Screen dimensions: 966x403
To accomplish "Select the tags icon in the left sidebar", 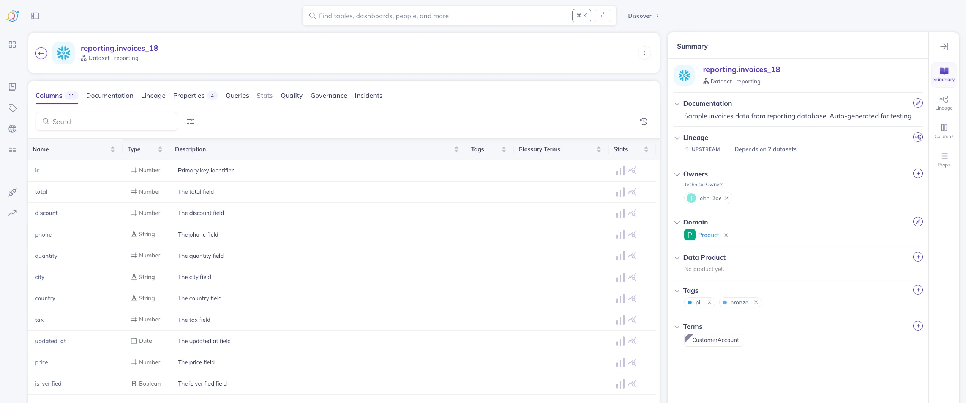I will coord(13,108).
